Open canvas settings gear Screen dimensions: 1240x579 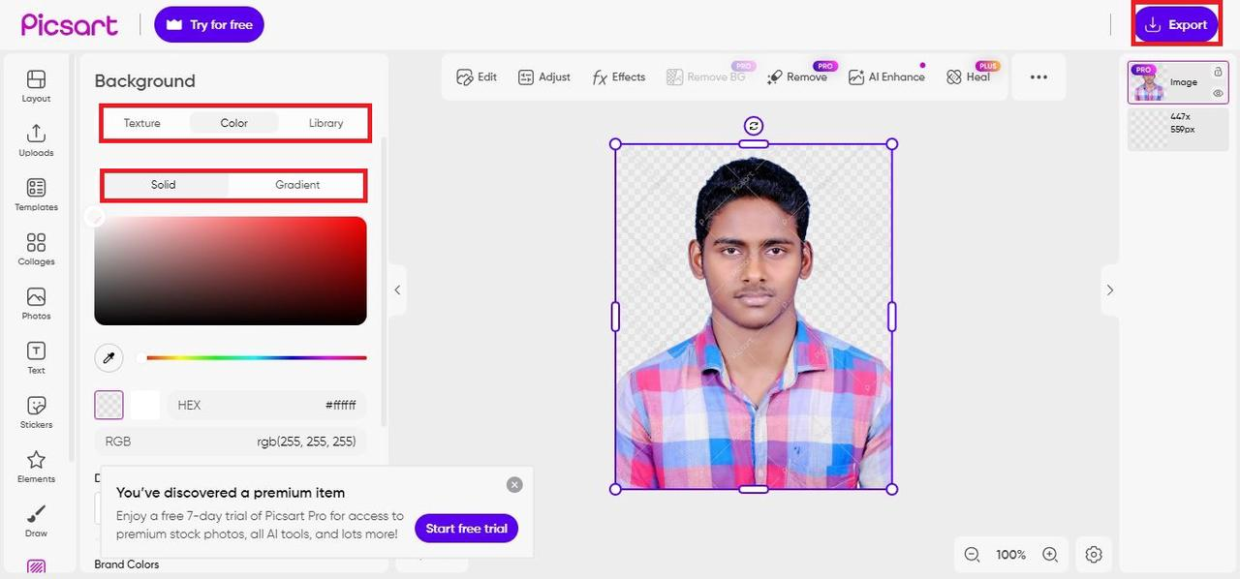tap(1094, 555)
